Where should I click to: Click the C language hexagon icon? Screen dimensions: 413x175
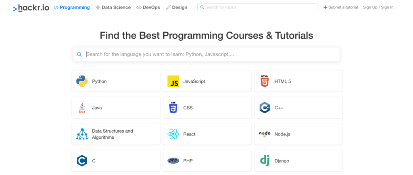tap(82, 160)
